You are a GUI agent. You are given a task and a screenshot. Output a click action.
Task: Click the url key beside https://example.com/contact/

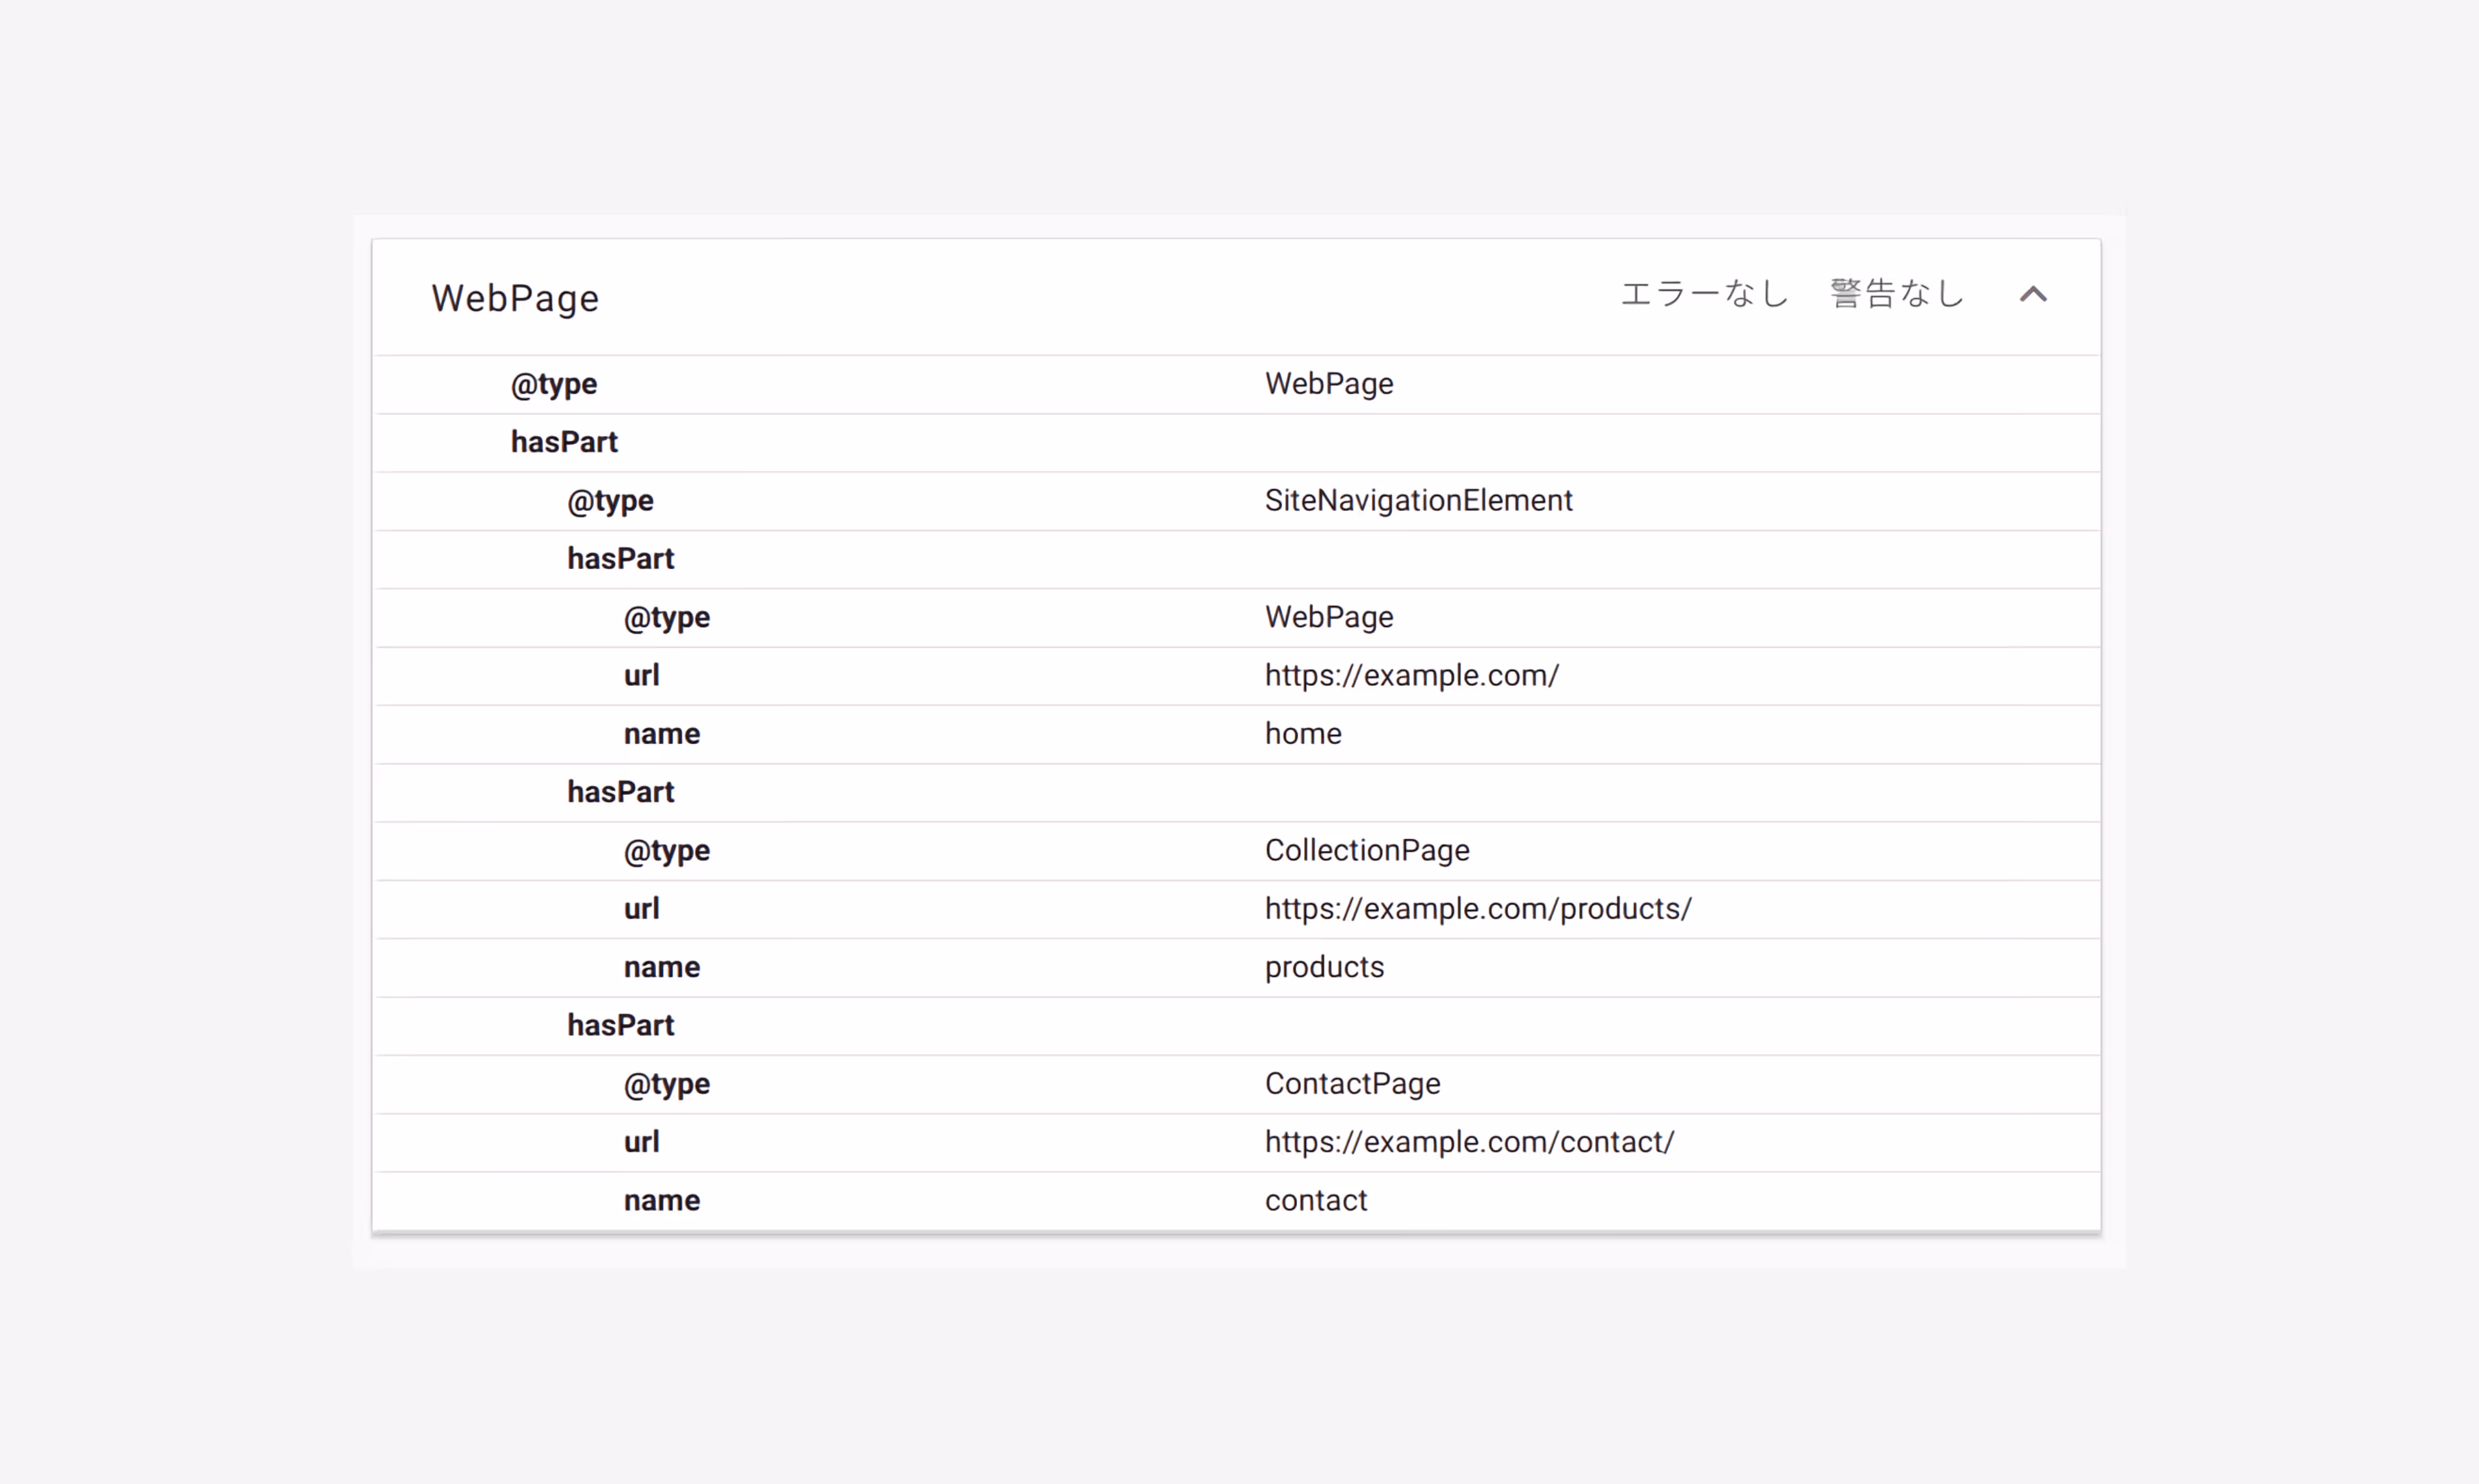[641, 1141]
